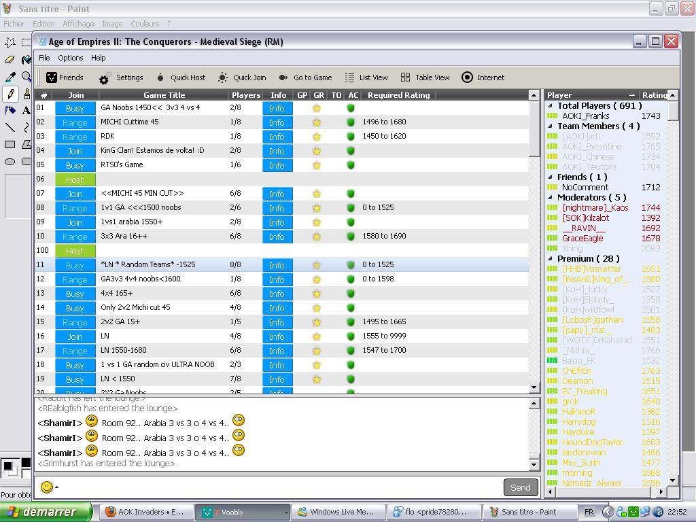Click Go to Game toolbar button
696x522 pixels.
click(305, 77)
